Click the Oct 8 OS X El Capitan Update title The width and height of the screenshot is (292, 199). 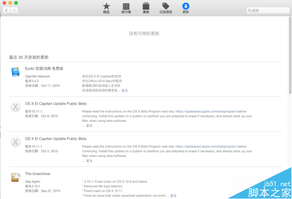pos(56,104)
